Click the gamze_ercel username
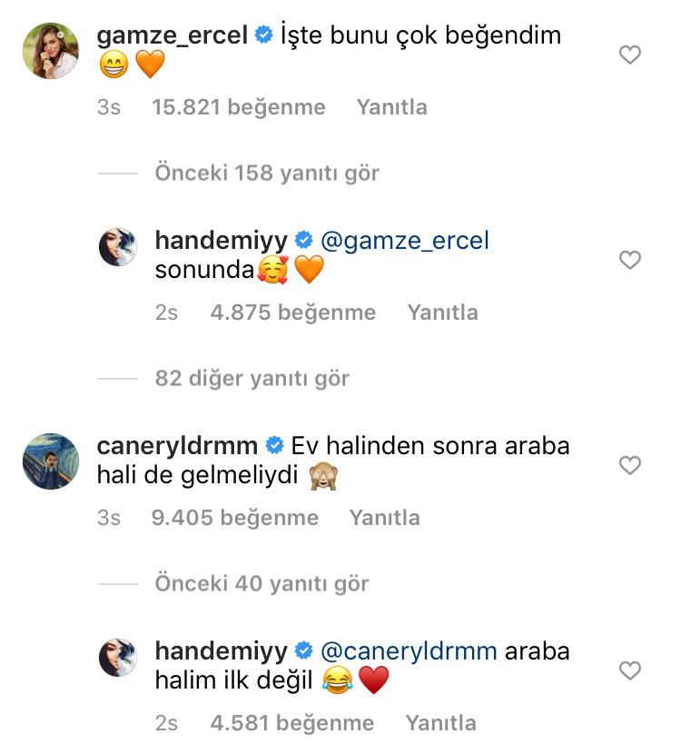 tap(173, 35)
